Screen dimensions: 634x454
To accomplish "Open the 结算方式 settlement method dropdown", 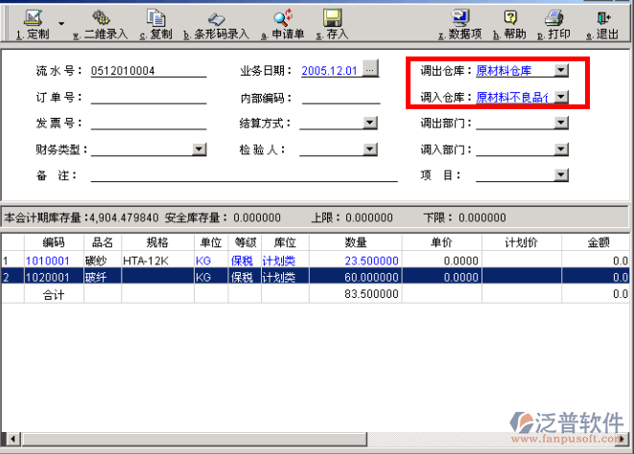I will point(369,123).
